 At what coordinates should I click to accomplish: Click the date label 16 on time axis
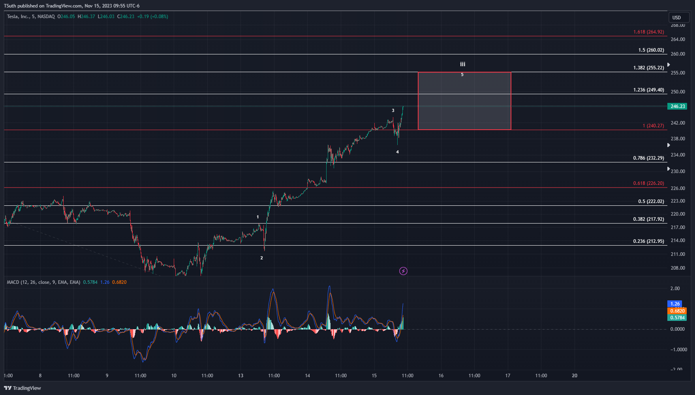[x=441, y=376]
